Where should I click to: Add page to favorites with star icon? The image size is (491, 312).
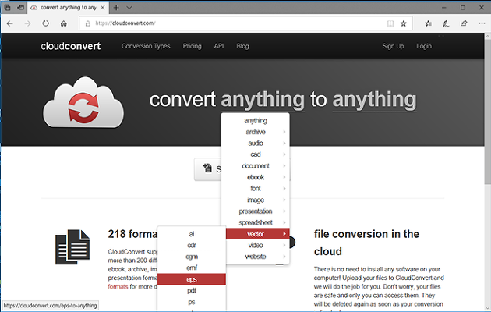[x=404, y=23]
